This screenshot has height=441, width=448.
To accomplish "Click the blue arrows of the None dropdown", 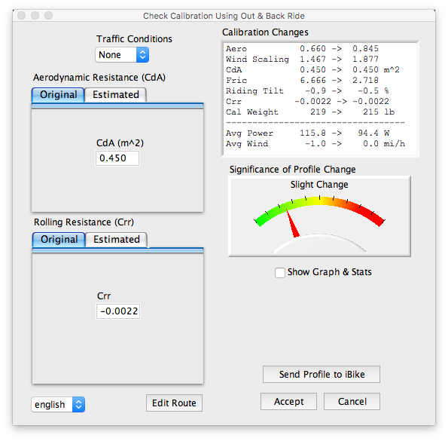I will click(142, 54).
